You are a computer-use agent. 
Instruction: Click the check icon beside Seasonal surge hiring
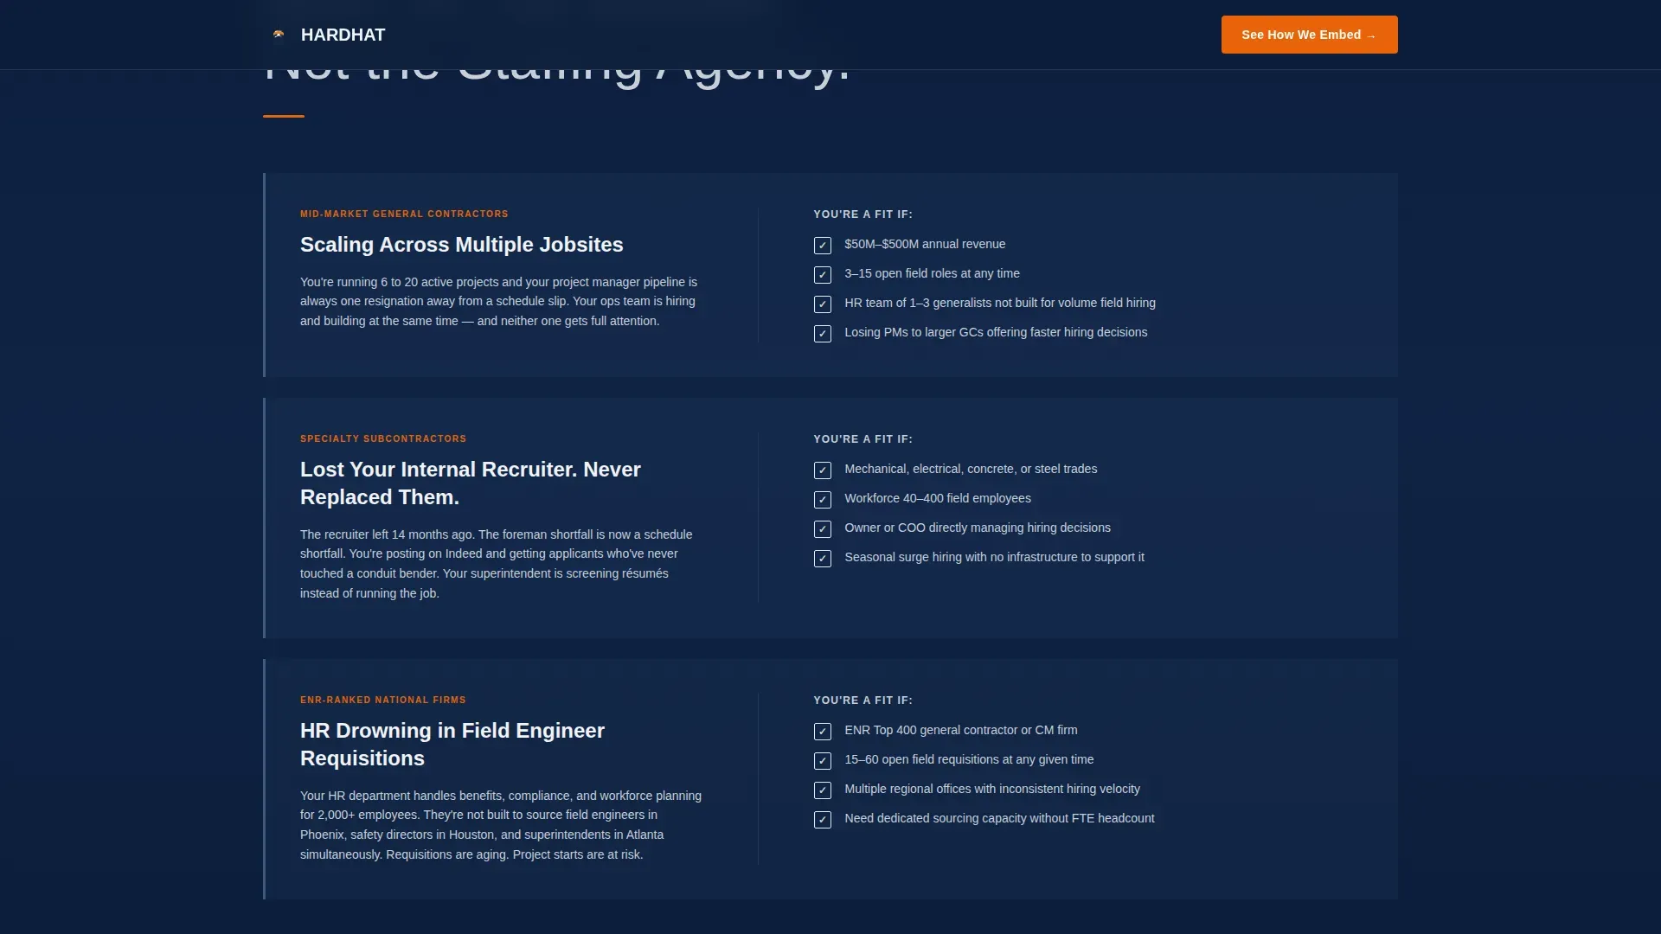pyautogui.click(x=823, y=559)
